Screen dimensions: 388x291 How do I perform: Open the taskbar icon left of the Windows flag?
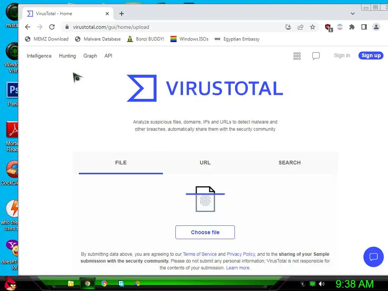tap(121, 283)
